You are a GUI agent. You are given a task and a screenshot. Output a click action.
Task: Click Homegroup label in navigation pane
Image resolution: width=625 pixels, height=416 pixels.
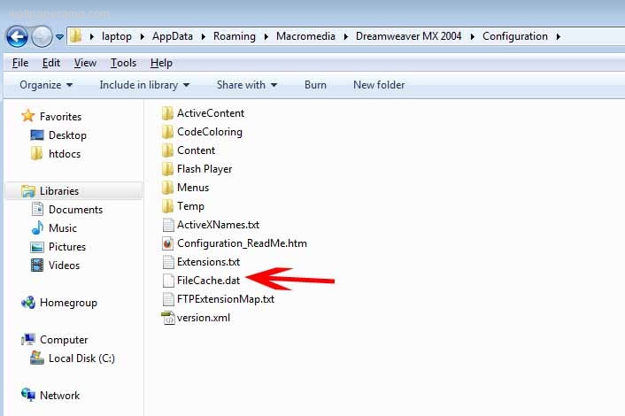click(x=68, y=303)
